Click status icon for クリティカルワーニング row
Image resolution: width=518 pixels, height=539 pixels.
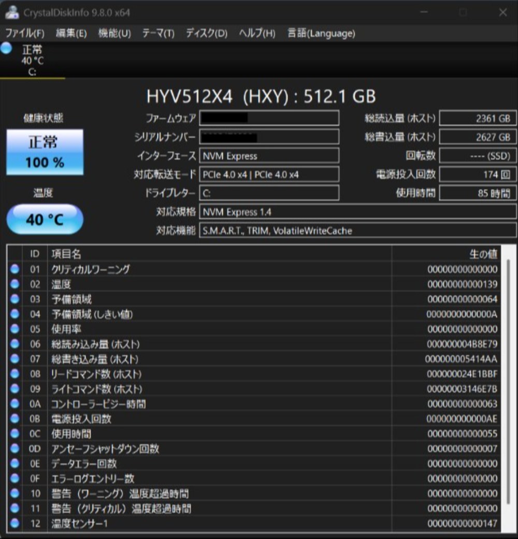tap(15, 269)
